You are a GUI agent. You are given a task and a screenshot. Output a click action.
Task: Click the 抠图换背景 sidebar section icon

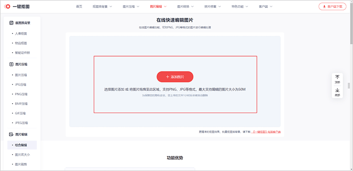11,23
